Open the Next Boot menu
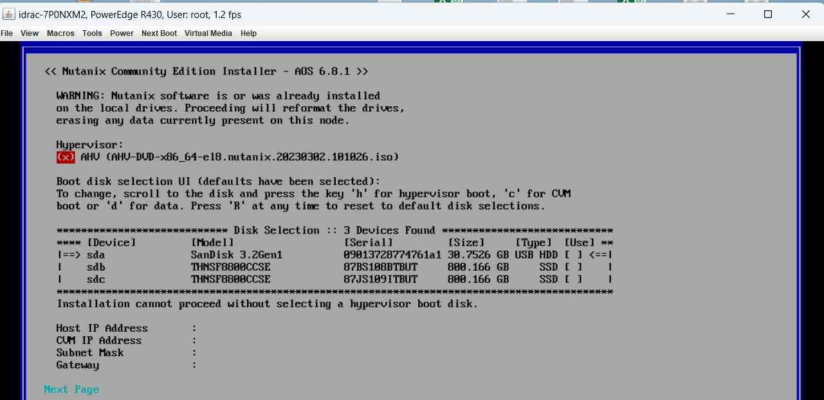 pos(159,33)
